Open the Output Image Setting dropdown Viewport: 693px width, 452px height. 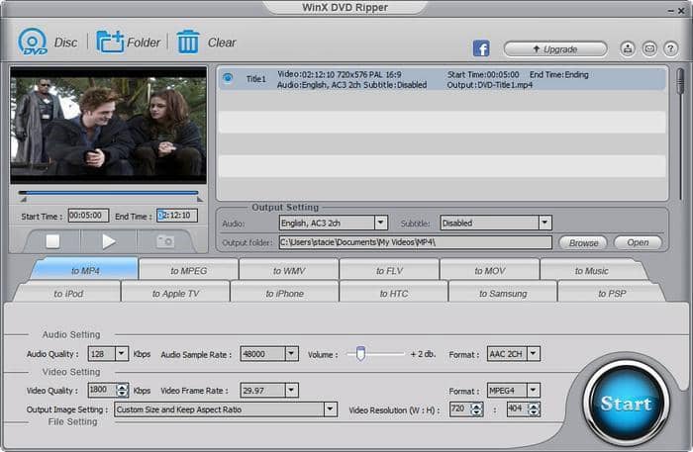[330, 409]
